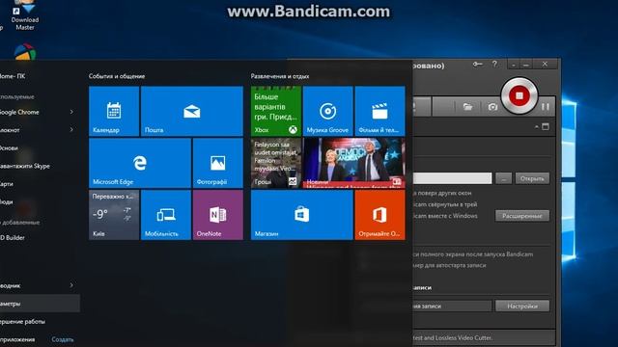Image resolution: width=618 pixels, height=347 pixels.
Task: Launch the OneNote tile
Action: [218, 215]
